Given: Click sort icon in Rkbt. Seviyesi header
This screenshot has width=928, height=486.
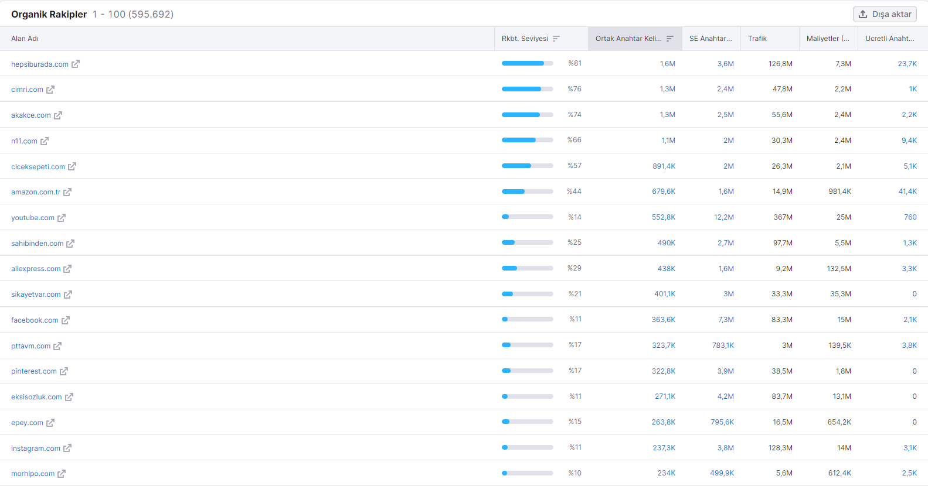Looking at the screenshot, I should (x=556, y=39).
